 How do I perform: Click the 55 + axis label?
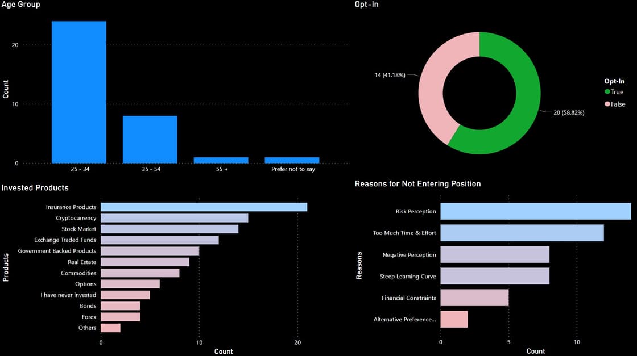tap(222, 169)
